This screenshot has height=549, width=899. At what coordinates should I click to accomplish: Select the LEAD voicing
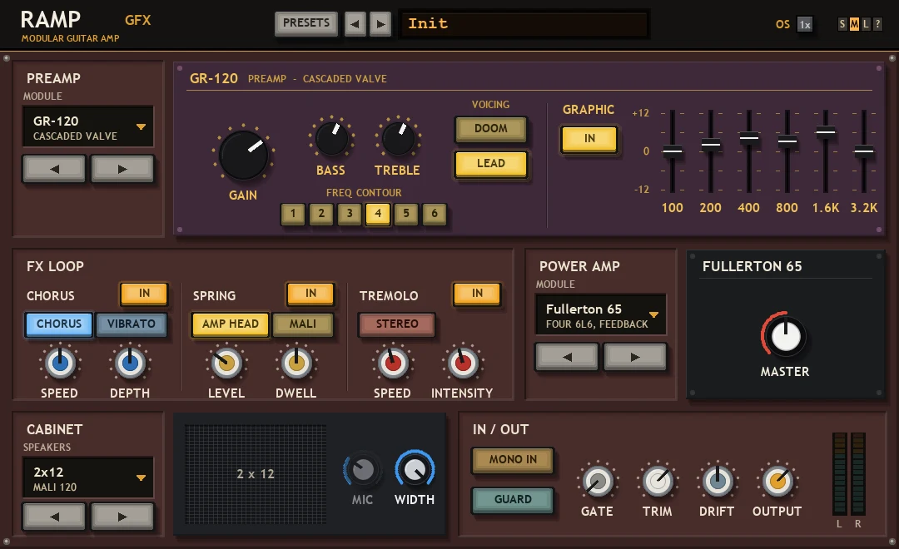[491, 164]
